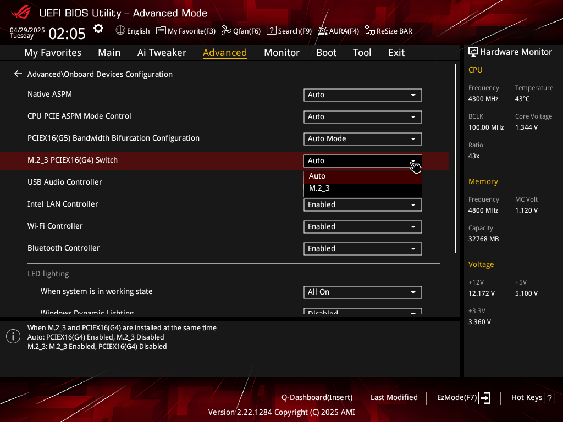Click the 02:05 clock display
The image size is (563, 422).
coord(67,34)
